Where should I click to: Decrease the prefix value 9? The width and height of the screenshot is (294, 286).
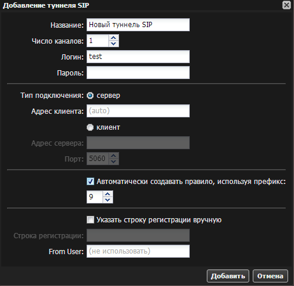(x=108, y=200)
